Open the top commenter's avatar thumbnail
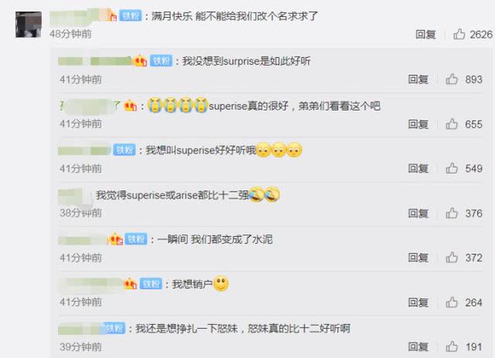The width and height of the screenshot is (495, 358). coord(29,25)
